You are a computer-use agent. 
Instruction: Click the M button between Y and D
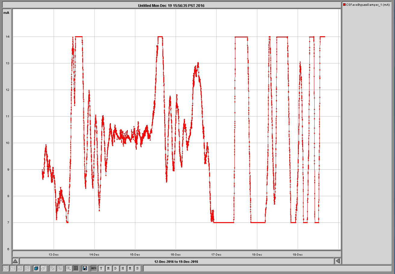pyautogui.click(x=108, y=268)
